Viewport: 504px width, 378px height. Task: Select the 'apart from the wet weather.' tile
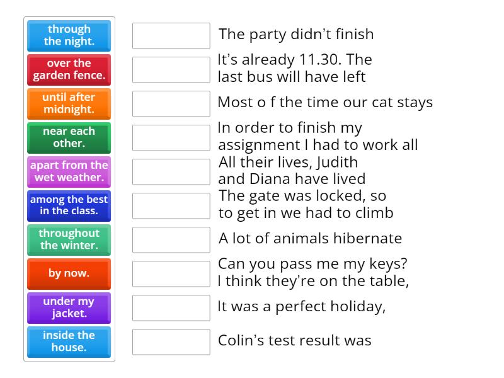pos(69,171)
